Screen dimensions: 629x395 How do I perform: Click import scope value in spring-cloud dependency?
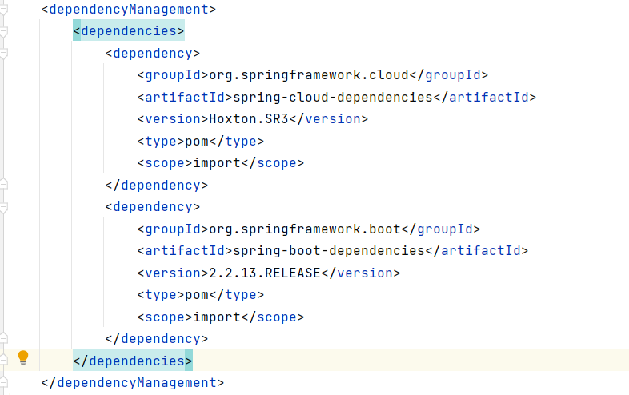coord(217,163)
